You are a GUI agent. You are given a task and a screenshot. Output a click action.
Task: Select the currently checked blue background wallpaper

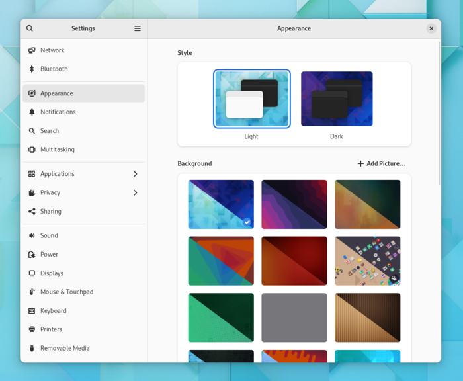coord(221,204)
